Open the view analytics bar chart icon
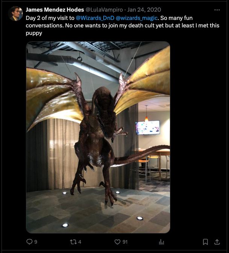 tap(161, 242)
